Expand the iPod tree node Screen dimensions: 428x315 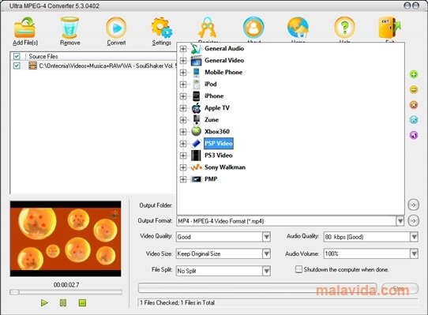tap(183, 84)
